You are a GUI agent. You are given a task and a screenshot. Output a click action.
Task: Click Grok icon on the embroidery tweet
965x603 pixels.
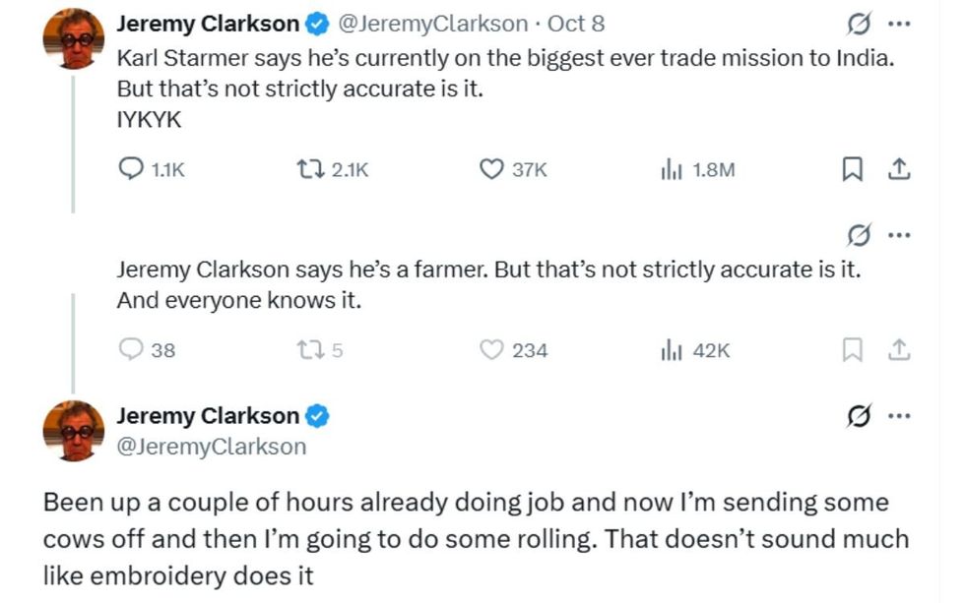[x=859, y=416]
